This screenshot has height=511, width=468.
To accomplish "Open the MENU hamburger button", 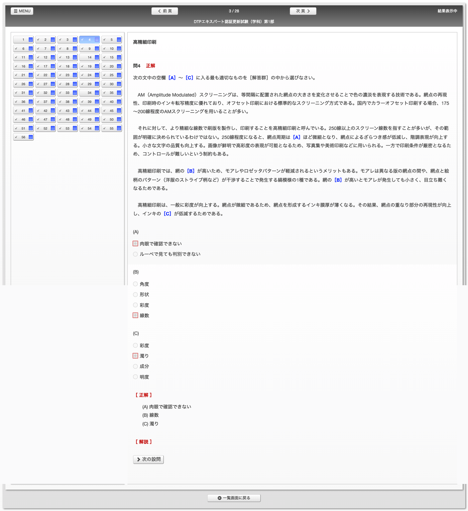I will (22, 11).
